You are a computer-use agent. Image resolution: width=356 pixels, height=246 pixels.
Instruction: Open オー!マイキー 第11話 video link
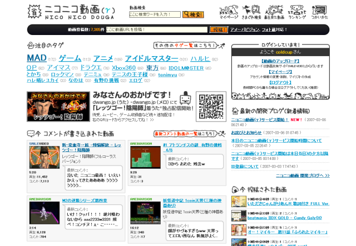[x=288, y=232]
